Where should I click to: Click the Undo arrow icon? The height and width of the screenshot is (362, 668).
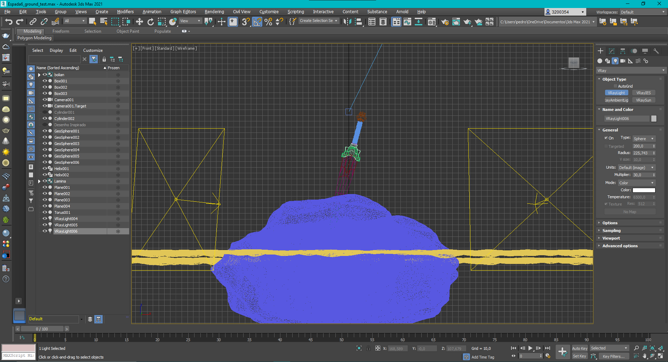click(x=9, y=22)
